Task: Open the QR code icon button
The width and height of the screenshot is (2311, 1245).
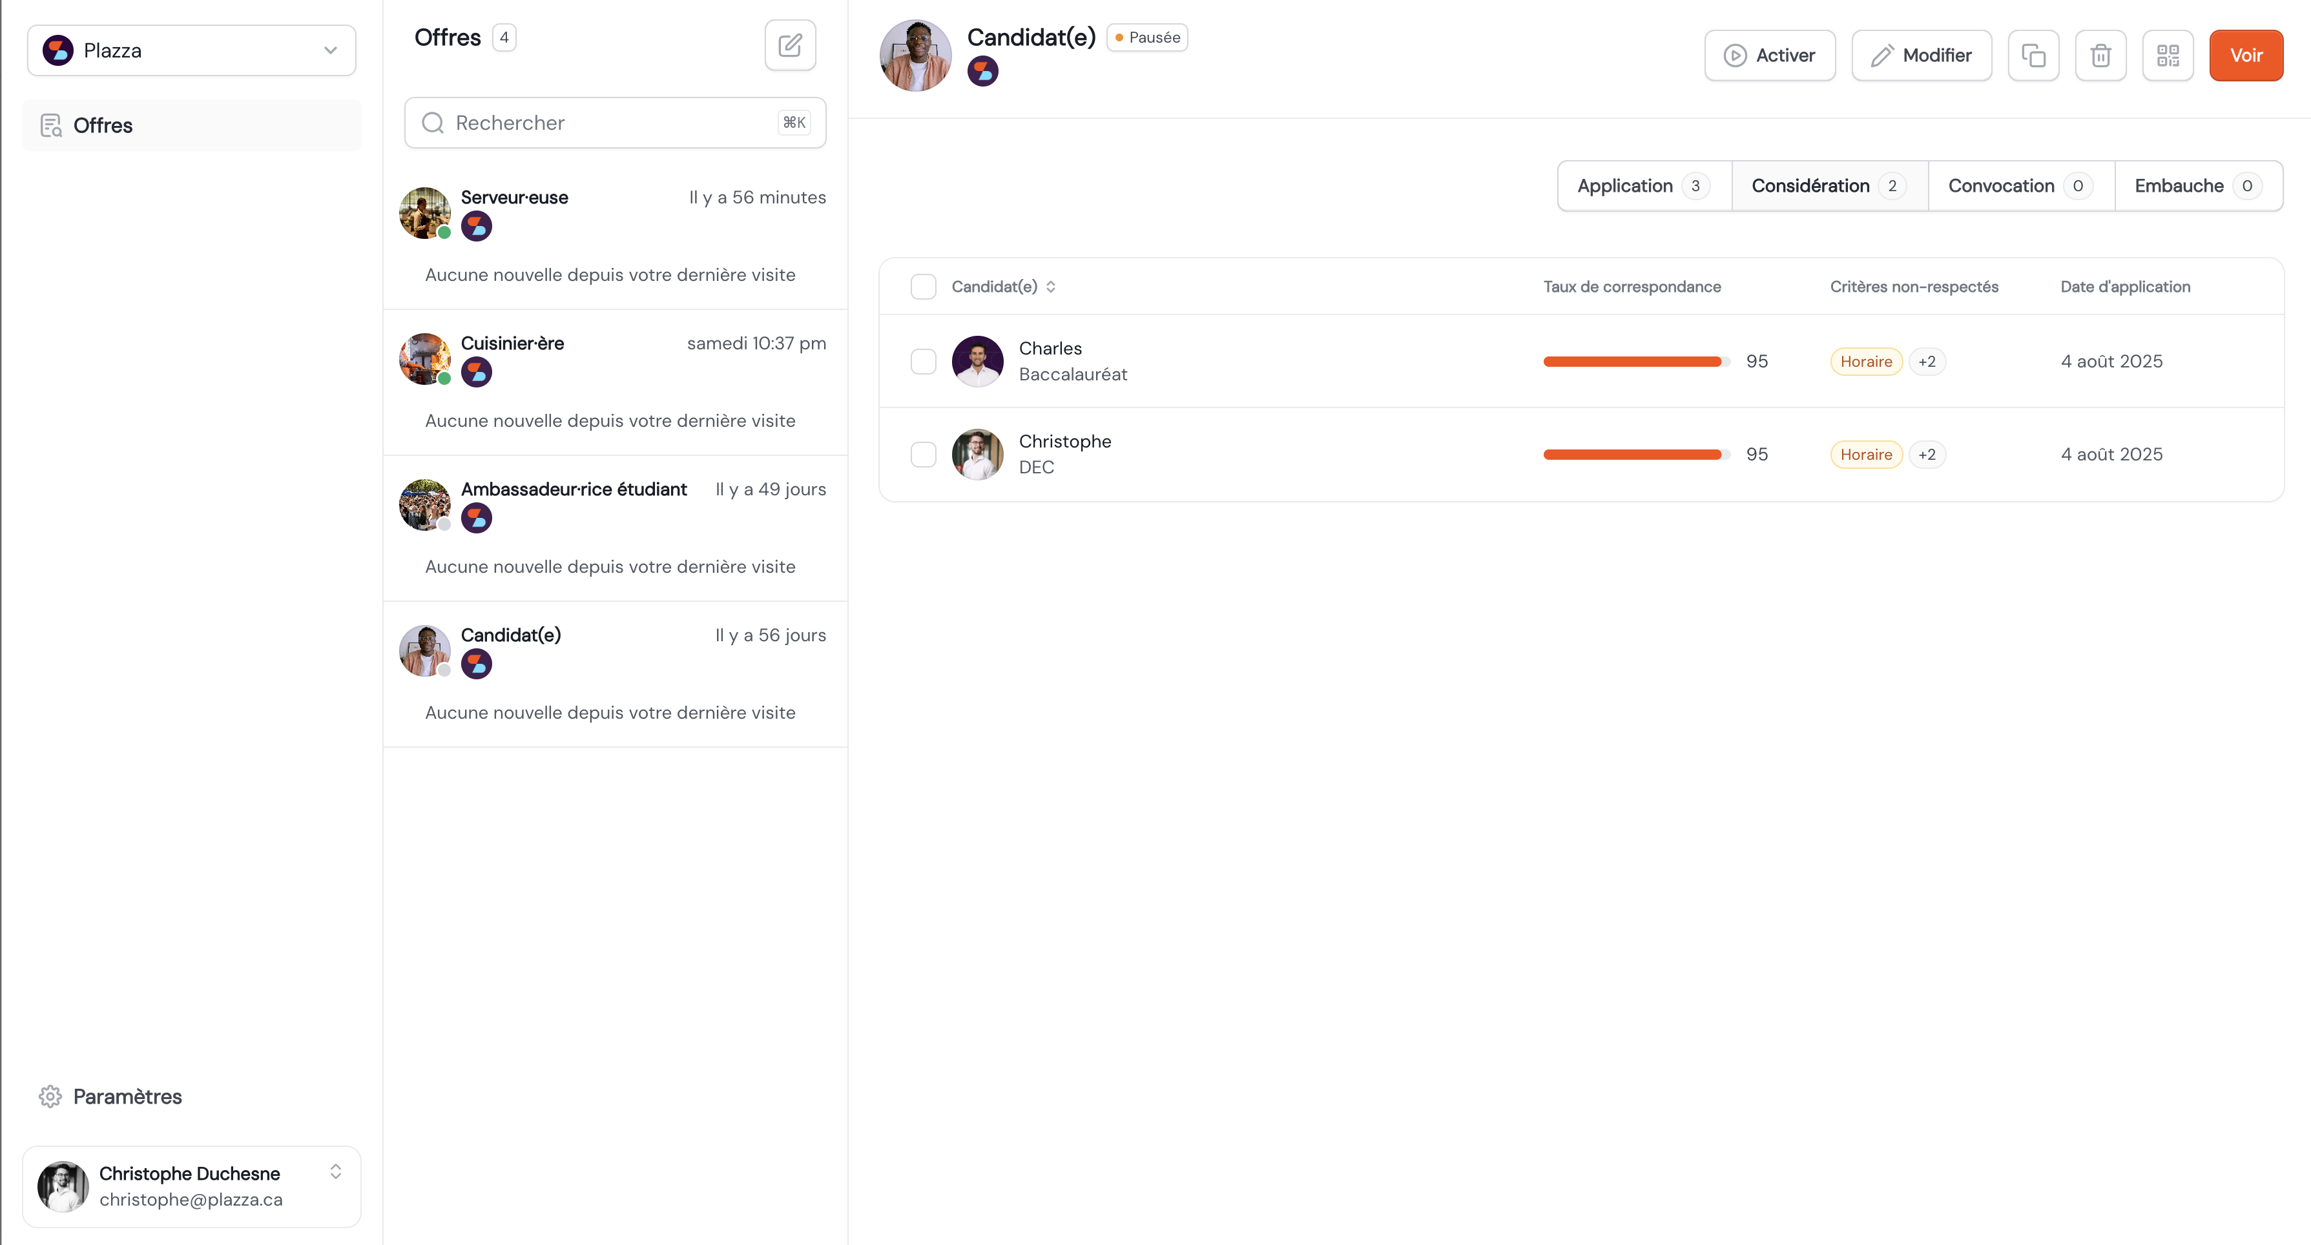Action: click(2168, 56)
